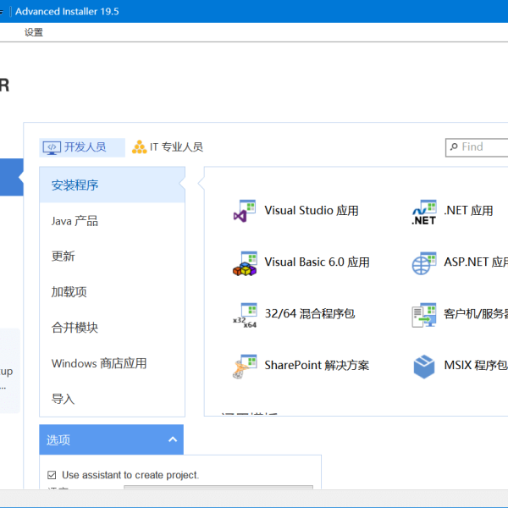Click the 32/64 混合程序包 label
The image size is (508, 508).
(x=310, y=313)
